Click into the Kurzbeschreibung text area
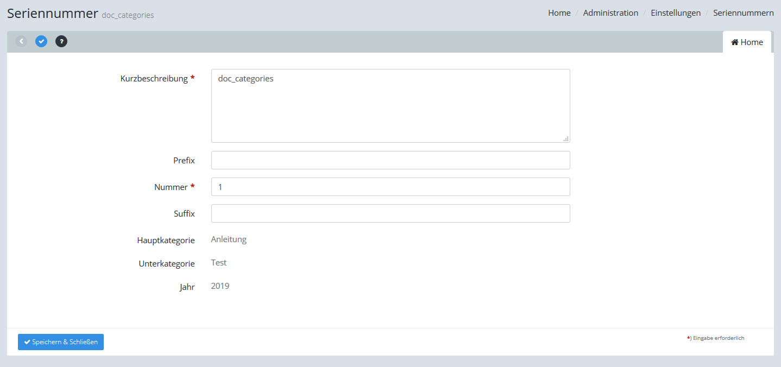Viewport: 781px width, 367px height. coord(390,106)
